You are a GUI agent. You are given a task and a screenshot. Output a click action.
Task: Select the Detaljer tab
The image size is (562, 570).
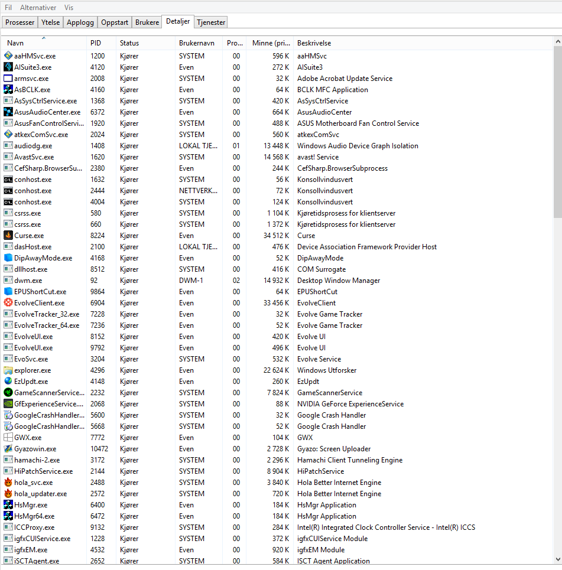click(178, 21)
